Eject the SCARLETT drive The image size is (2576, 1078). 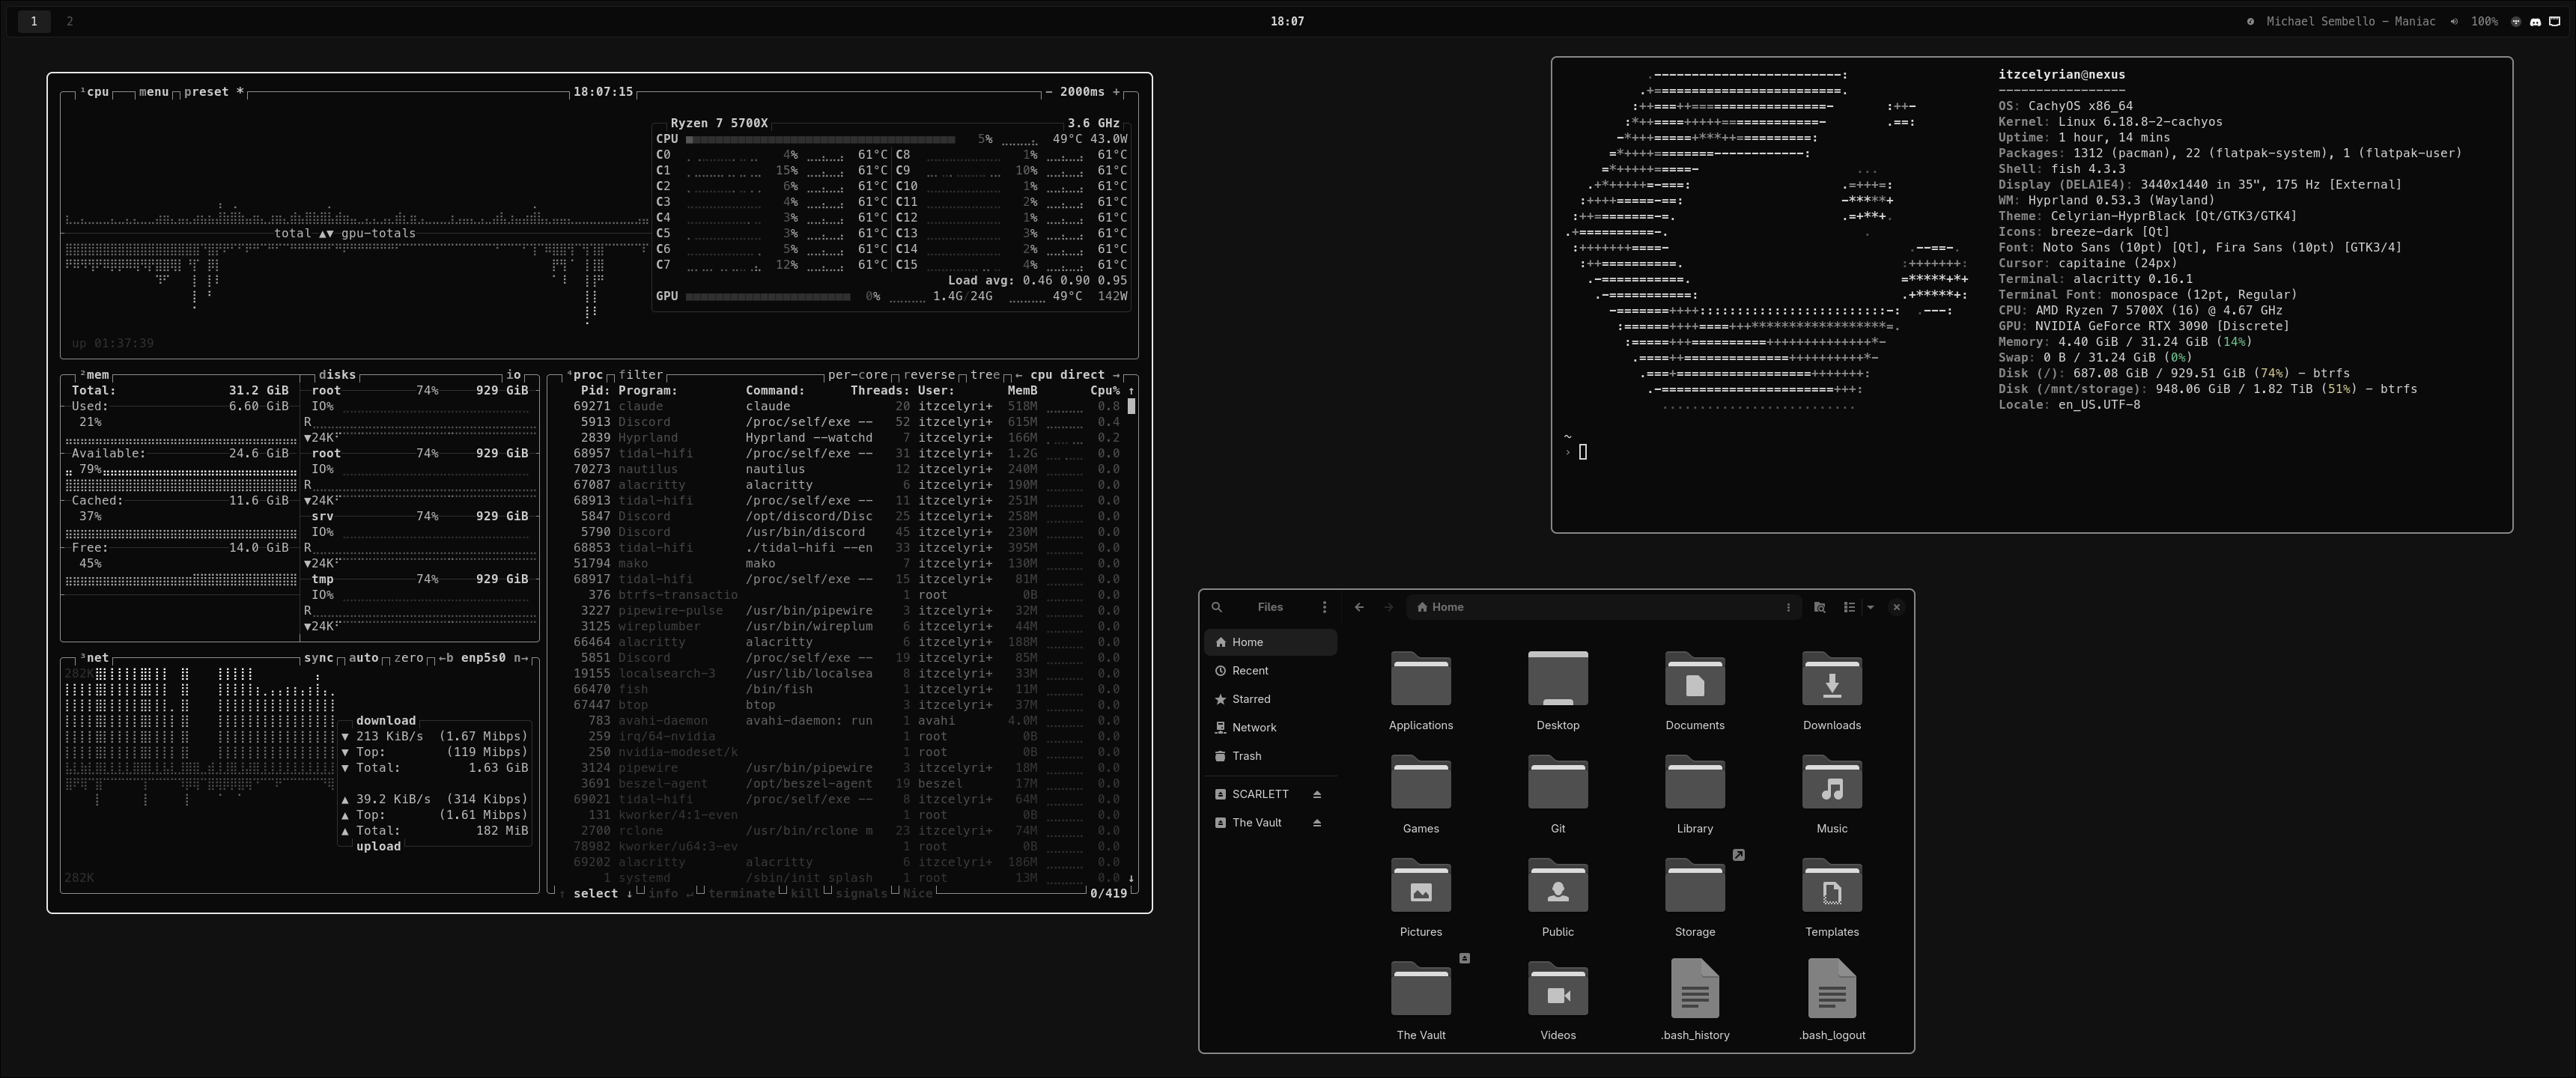pyautogui.click(x=1316, y=794)
